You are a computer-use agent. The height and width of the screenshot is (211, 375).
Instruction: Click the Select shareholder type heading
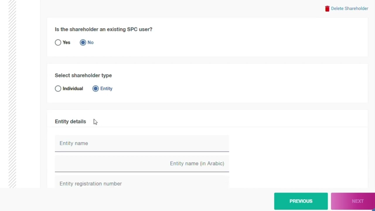click(x=83, y=75)
